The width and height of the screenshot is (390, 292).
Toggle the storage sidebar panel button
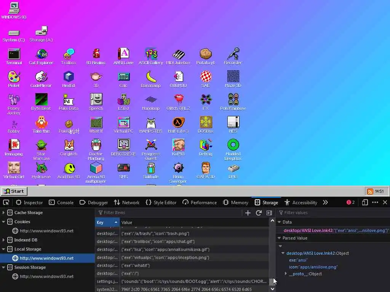[x=269, y=213]
